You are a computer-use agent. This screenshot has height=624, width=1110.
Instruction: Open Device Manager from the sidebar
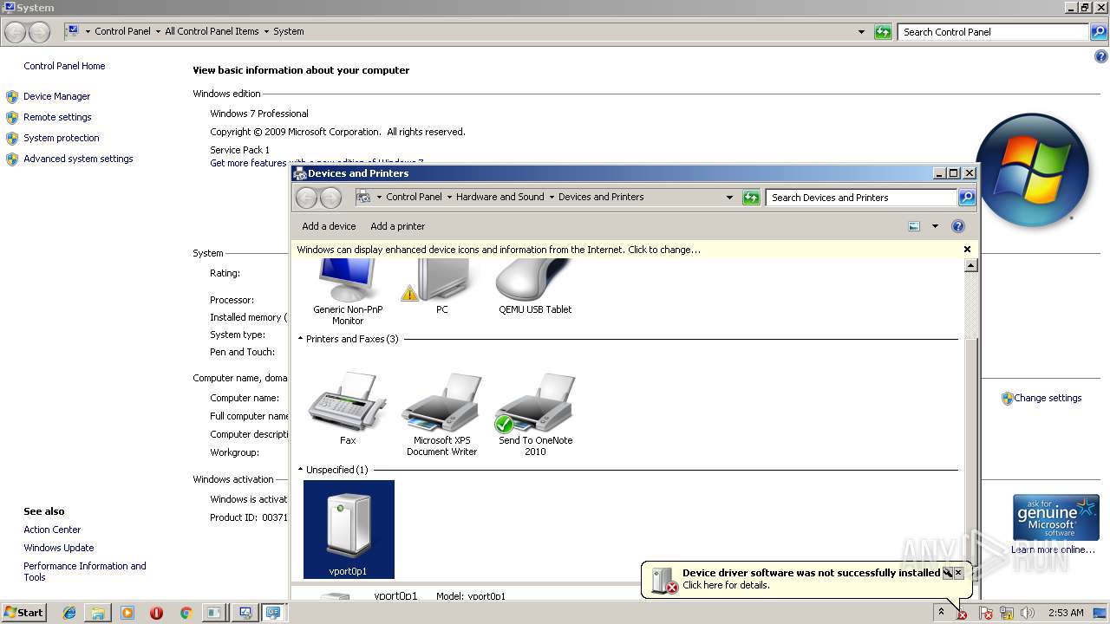(x=56, y=96)
